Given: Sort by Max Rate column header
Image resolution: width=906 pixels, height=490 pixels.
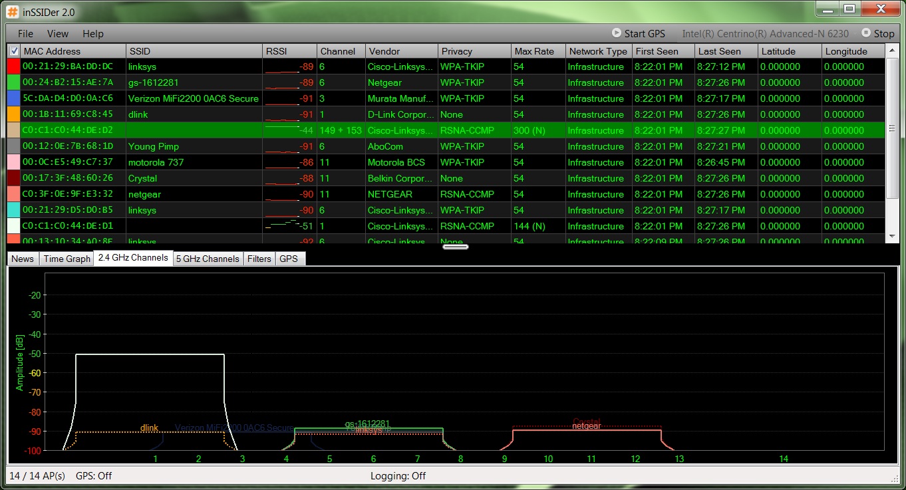Looking at the screenshot, I should click(537, 51).
